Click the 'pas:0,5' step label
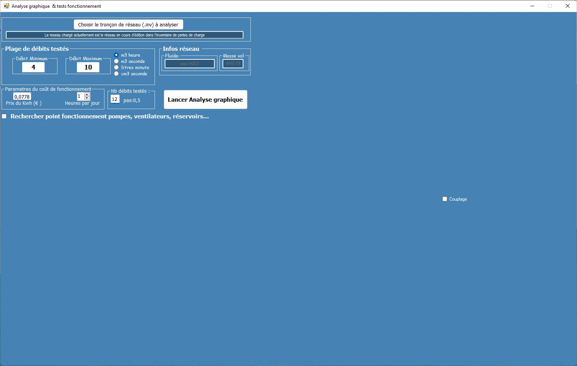 tap(132, 101)
